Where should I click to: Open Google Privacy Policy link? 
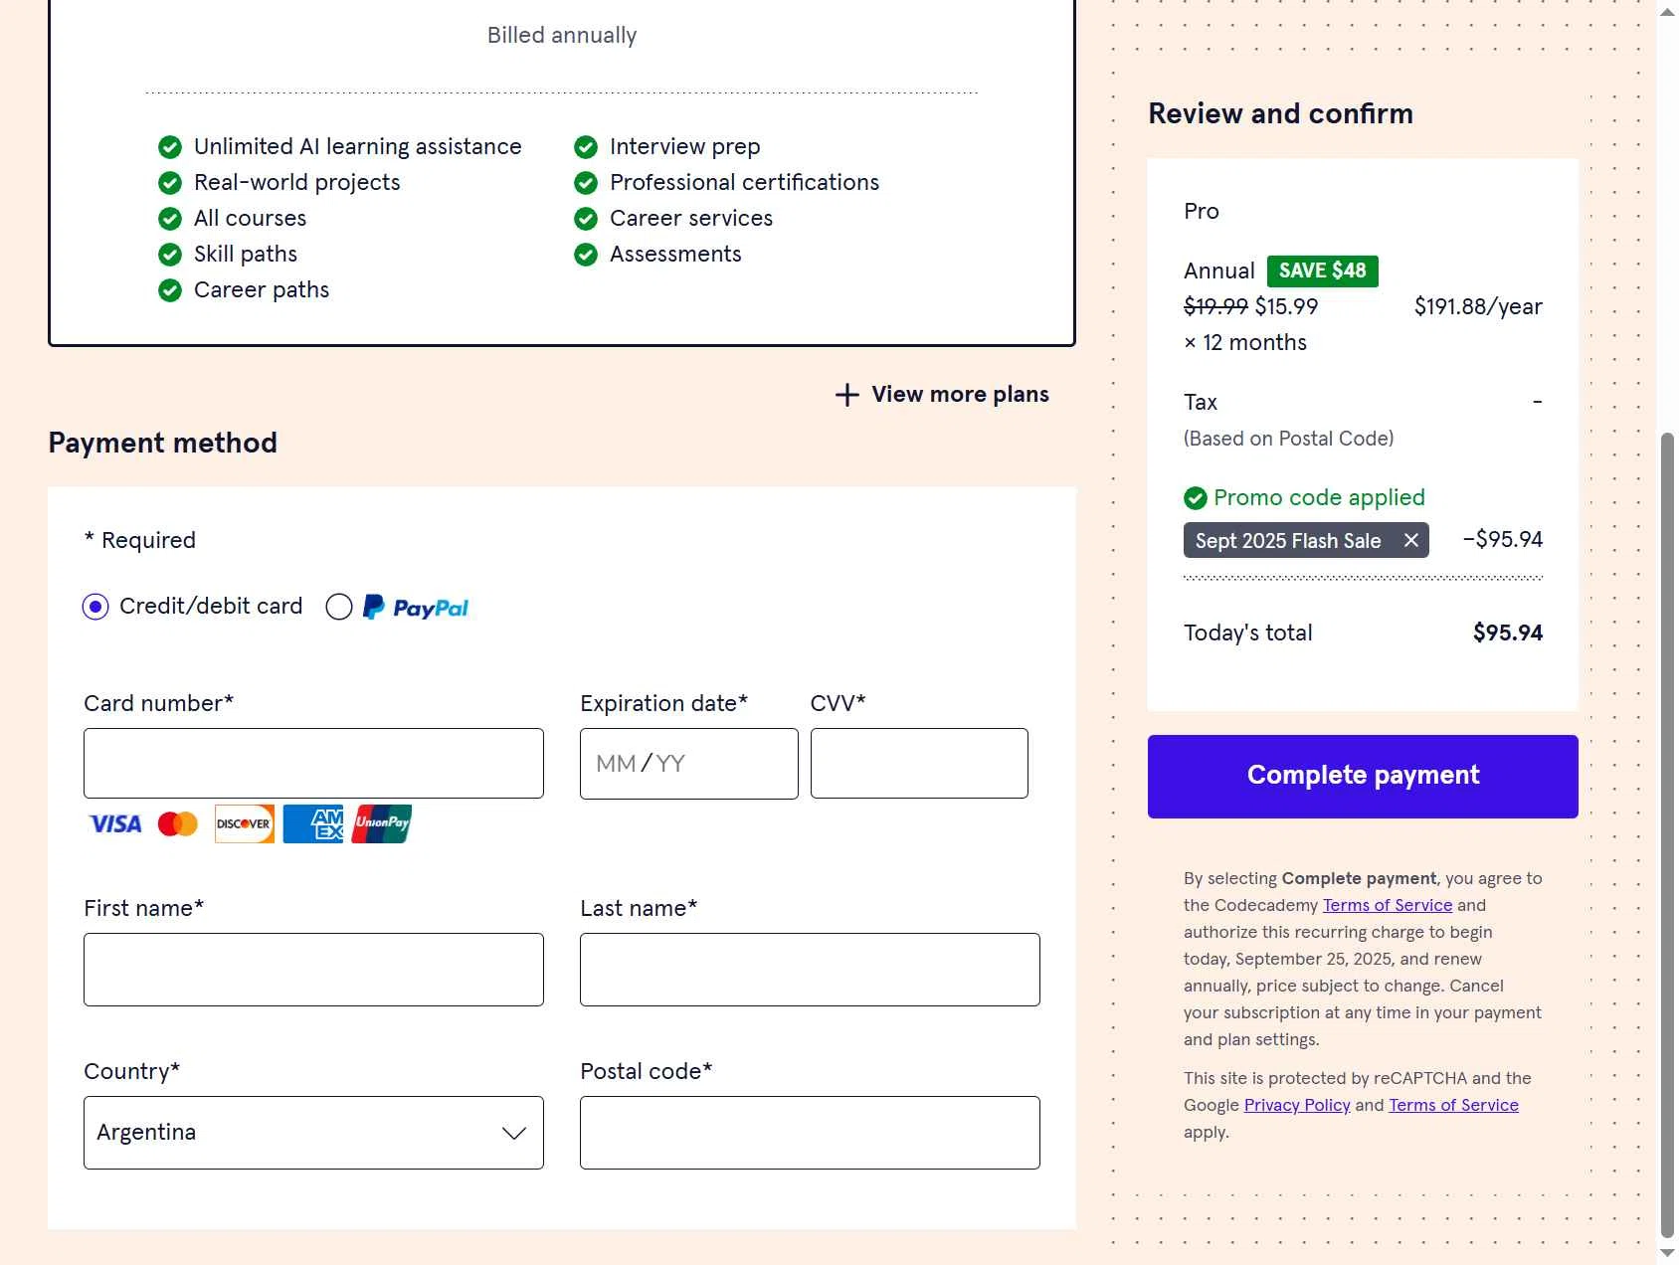[1296, 1105]
